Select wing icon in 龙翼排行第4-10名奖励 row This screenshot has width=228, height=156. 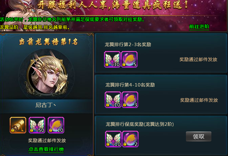(x=113, y=100)
